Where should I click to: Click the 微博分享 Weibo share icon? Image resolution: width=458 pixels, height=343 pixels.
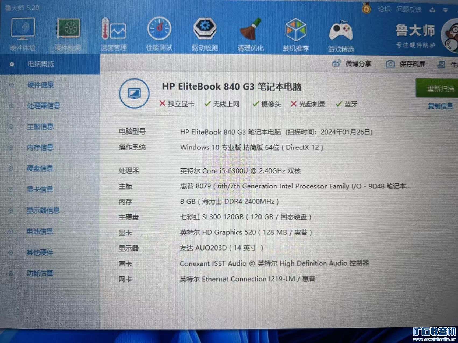(336, 64)
